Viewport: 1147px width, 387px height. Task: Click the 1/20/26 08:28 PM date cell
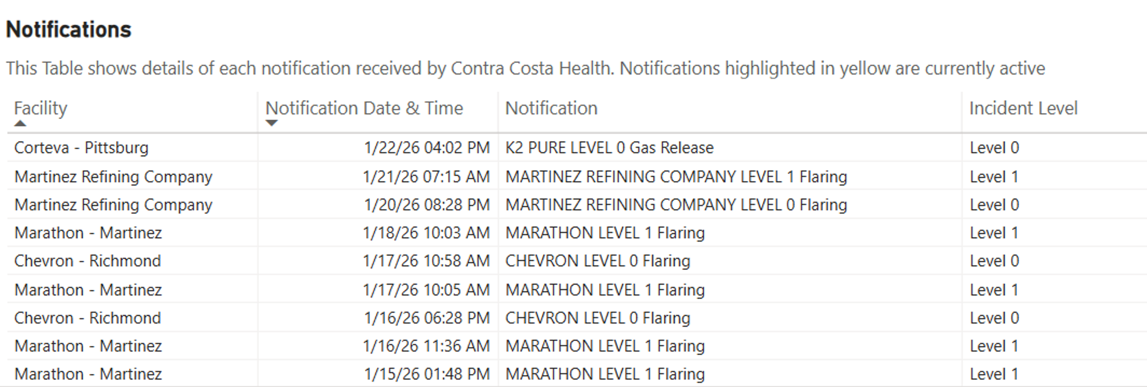coord(427,205)
